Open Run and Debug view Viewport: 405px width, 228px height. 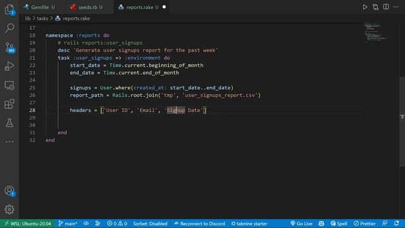[9, 66]
